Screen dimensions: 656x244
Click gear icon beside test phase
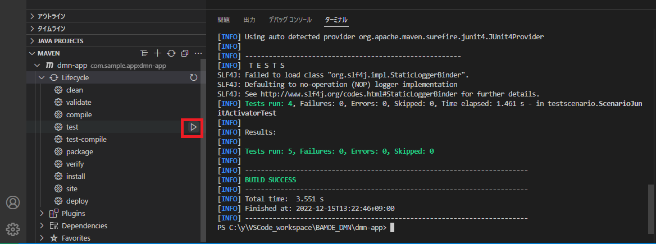click(x=58, y=127)
